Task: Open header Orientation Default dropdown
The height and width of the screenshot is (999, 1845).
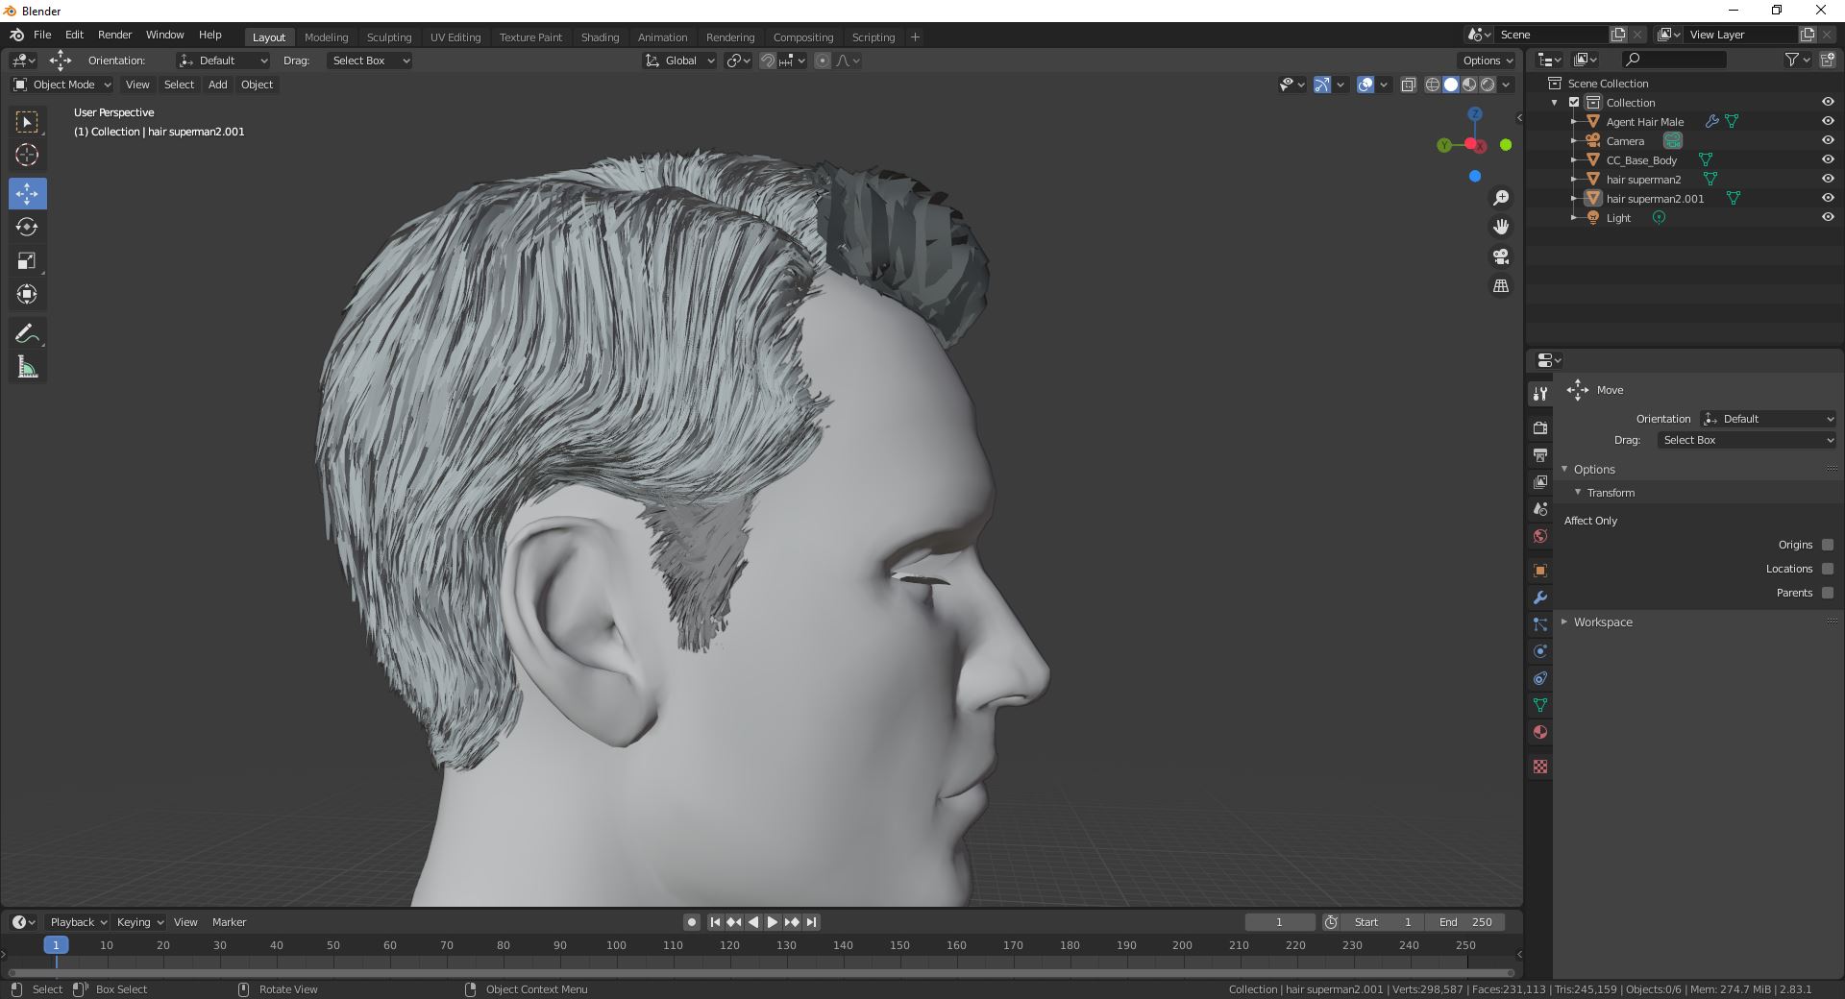Action: tap(223, 61)
